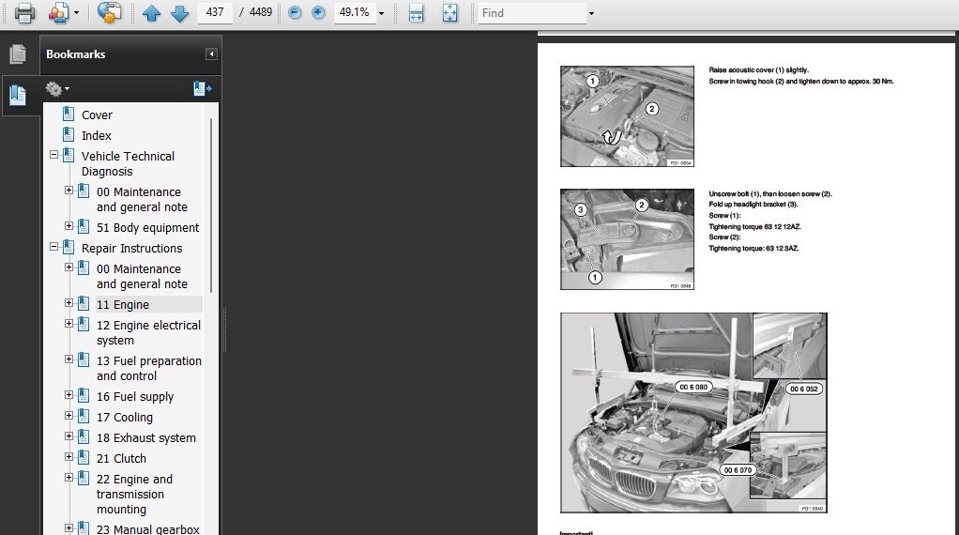Click the bookmarks panel vertical scrollbar

click(x=211, y=205)
